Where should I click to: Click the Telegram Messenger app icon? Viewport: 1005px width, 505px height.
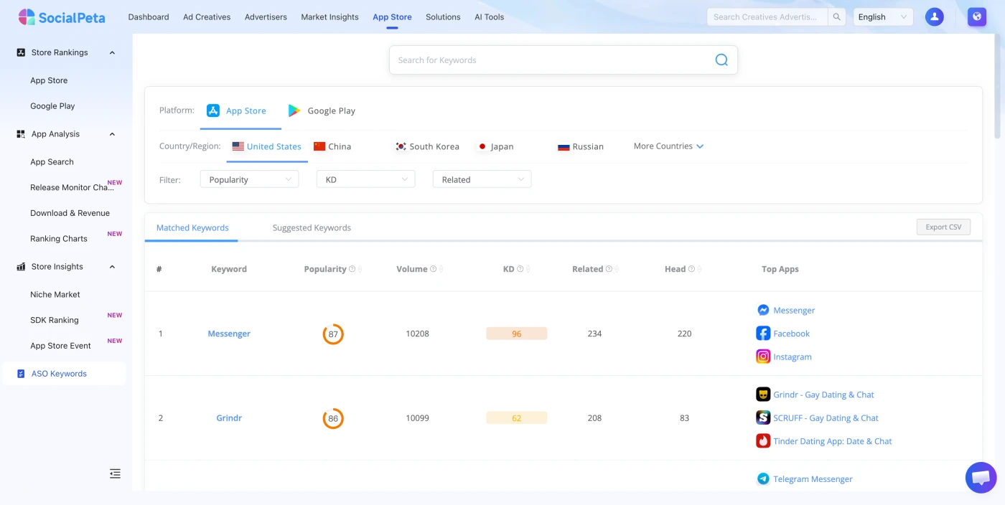(763, 478)
